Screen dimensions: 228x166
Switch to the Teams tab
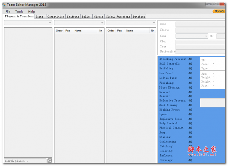(x=40, y=17)
